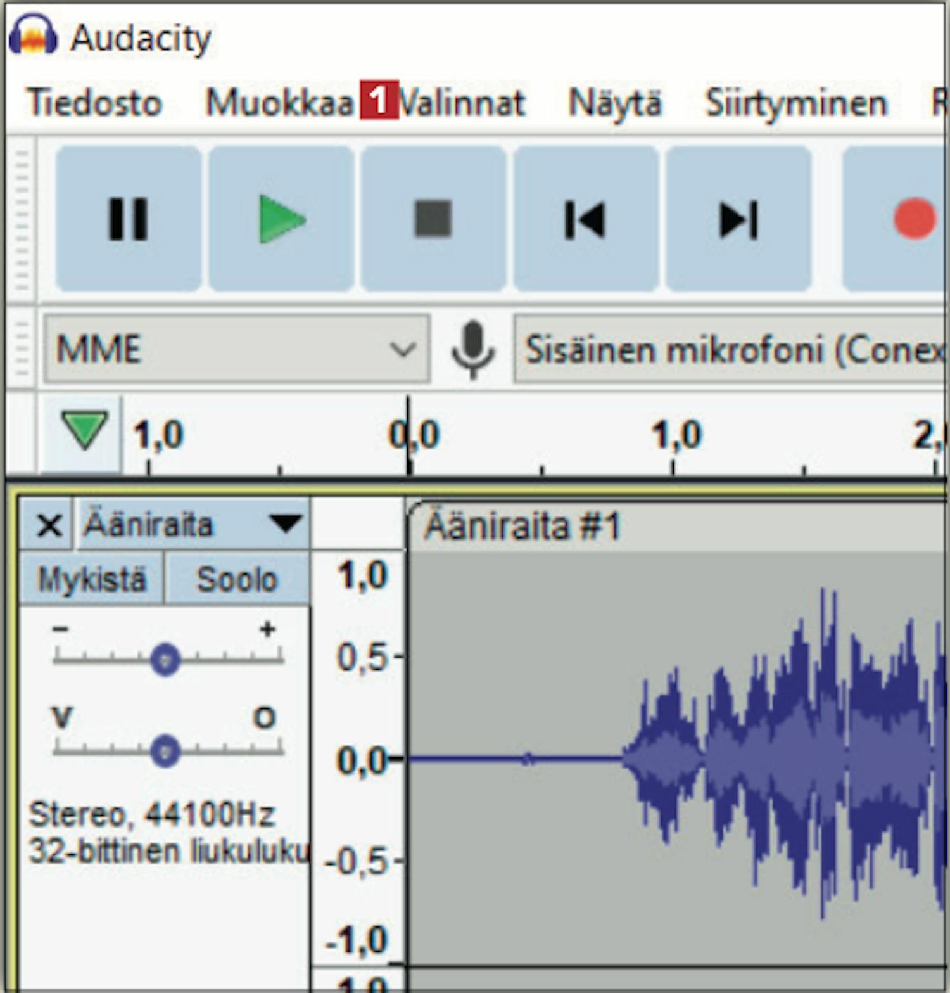
Task: Click the waveform in the Ääniraita #1 clip
Action: pyautogui.click(x=678, y=759)
